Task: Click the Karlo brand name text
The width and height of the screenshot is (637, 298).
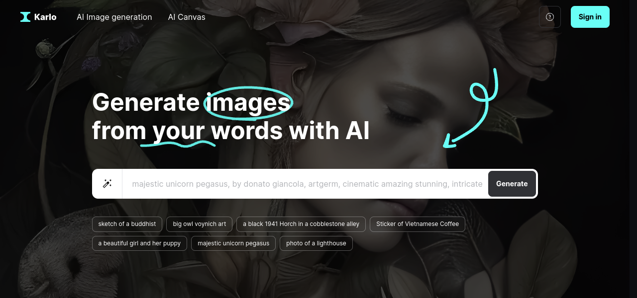Action: pos(45,17)
